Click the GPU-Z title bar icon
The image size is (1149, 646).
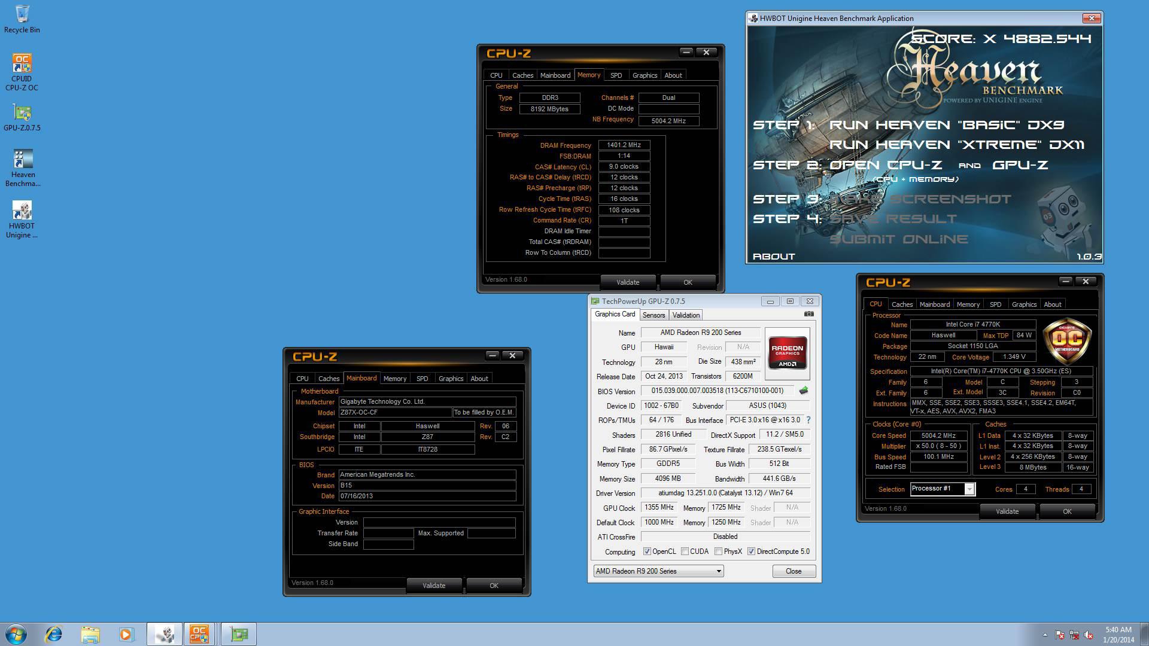(595, 301)
